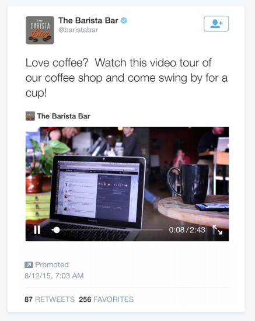Click the Promoted label
This screenshot has height=321, width=255.
click(52, 265)
